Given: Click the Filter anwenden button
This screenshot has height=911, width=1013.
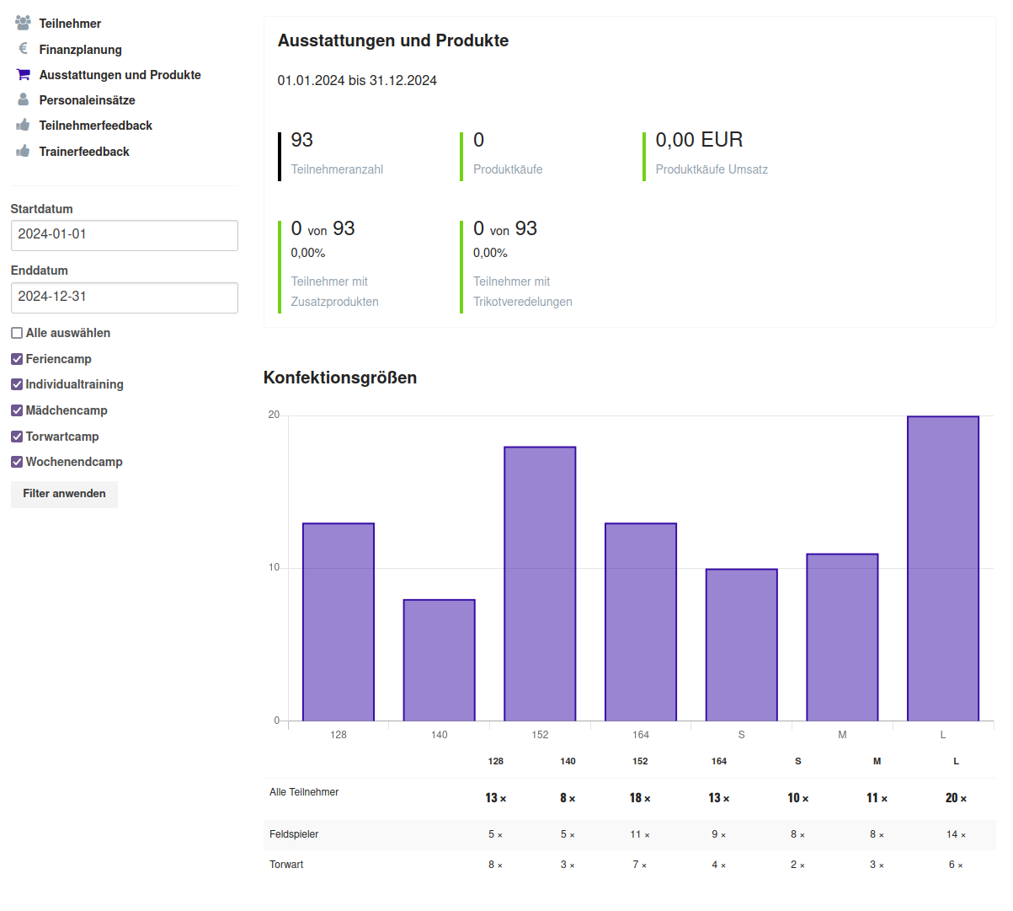Looking at the screenshot, I should pyautogui.click(x=64, y=494).
